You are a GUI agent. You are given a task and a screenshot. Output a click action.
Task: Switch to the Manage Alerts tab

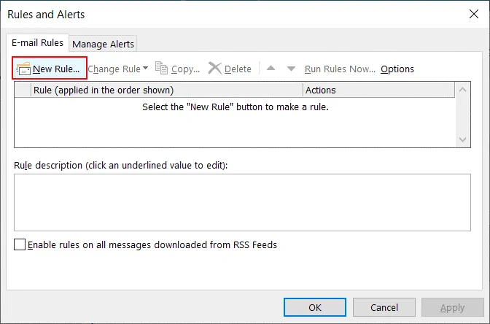103,44
